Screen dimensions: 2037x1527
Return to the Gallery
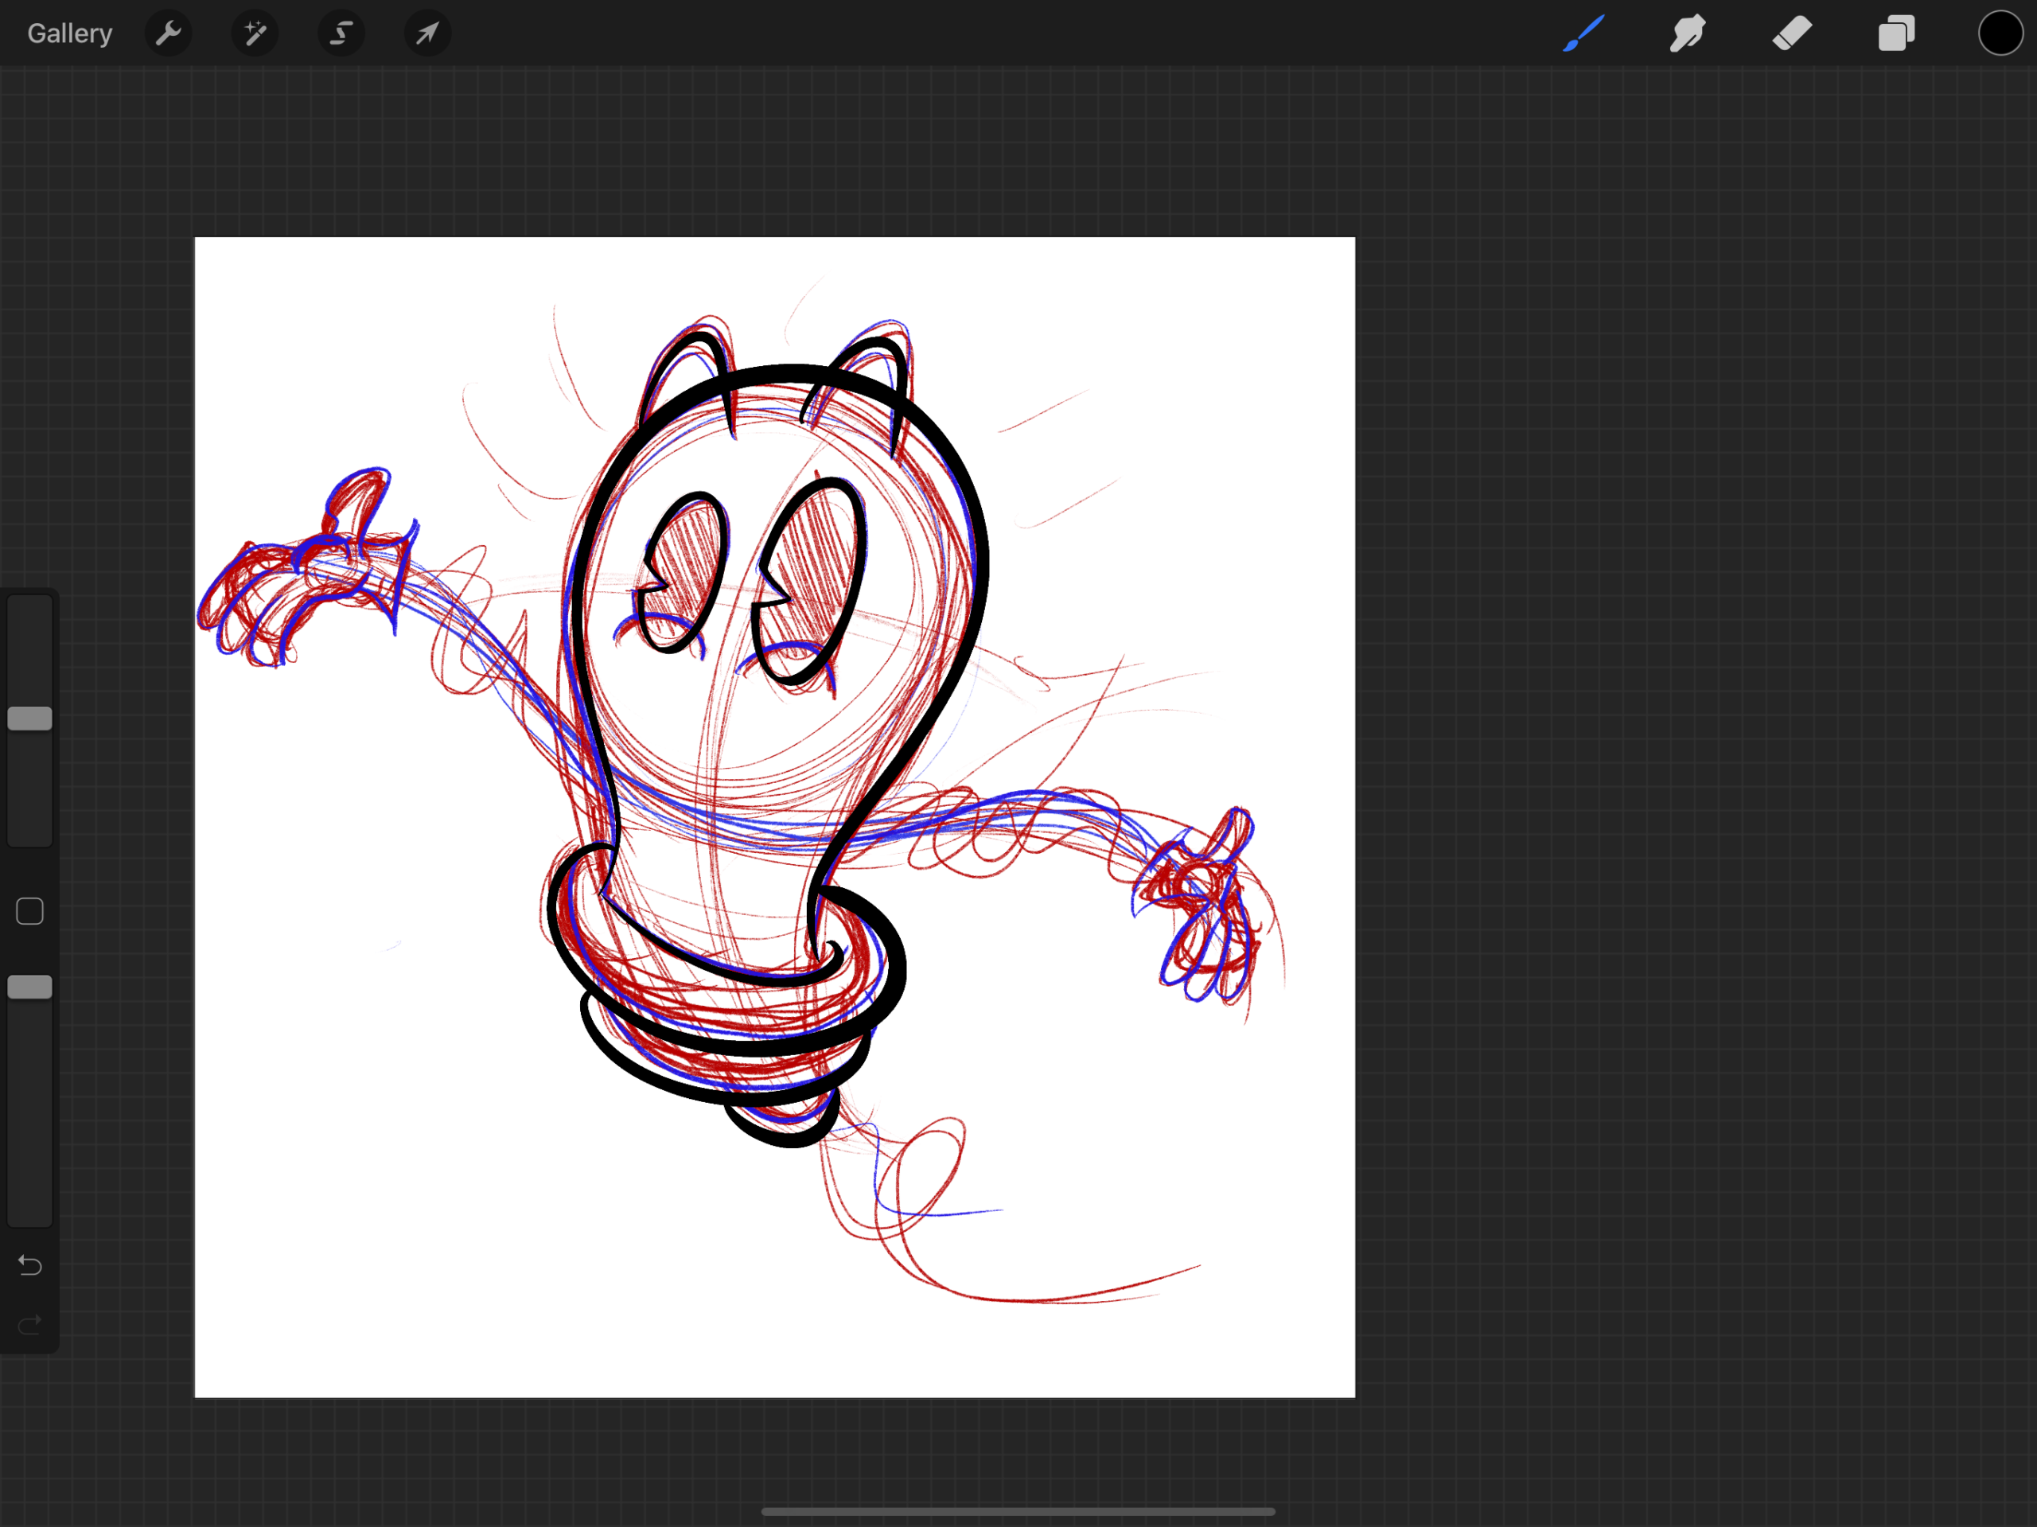pyautogui.click(x=69, y=34)
